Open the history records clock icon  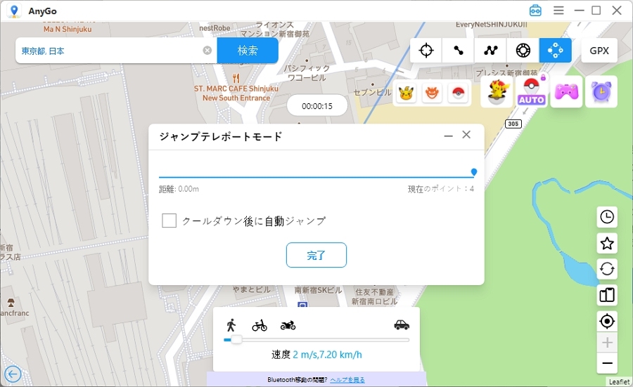click(607, 217)
